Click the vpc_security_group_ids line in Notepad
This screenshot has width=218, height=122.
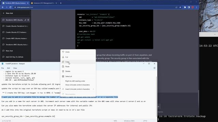pyautogui.click(x=28, y=116)
